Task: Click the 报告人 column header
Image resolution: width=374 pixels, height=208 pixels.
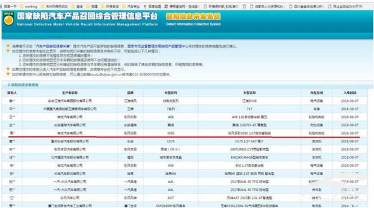Action: [x=12, y=92]
